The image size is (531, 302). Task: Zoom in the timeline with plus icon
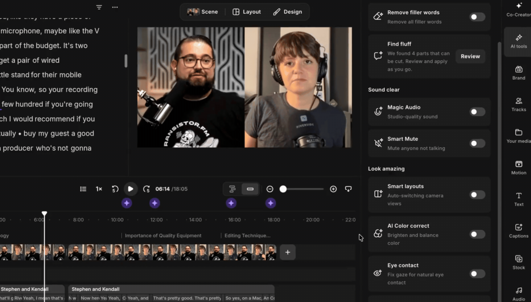pos(333,189)
